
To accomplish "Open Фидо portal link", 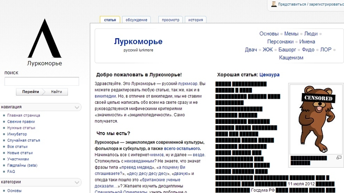I will click(308, 50).
